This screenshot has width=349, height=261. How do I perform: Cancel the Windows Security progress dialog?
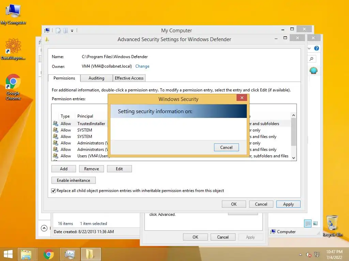(x=226, y=147)
